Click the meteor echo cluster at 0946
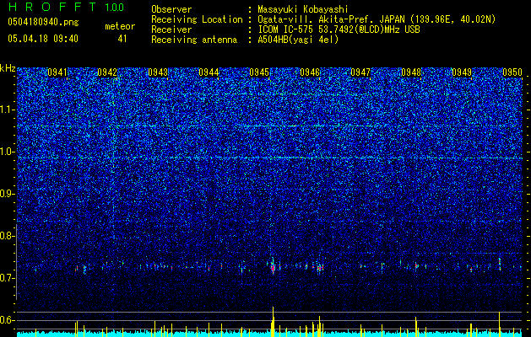The image size is (531, 337). point(320,267)
